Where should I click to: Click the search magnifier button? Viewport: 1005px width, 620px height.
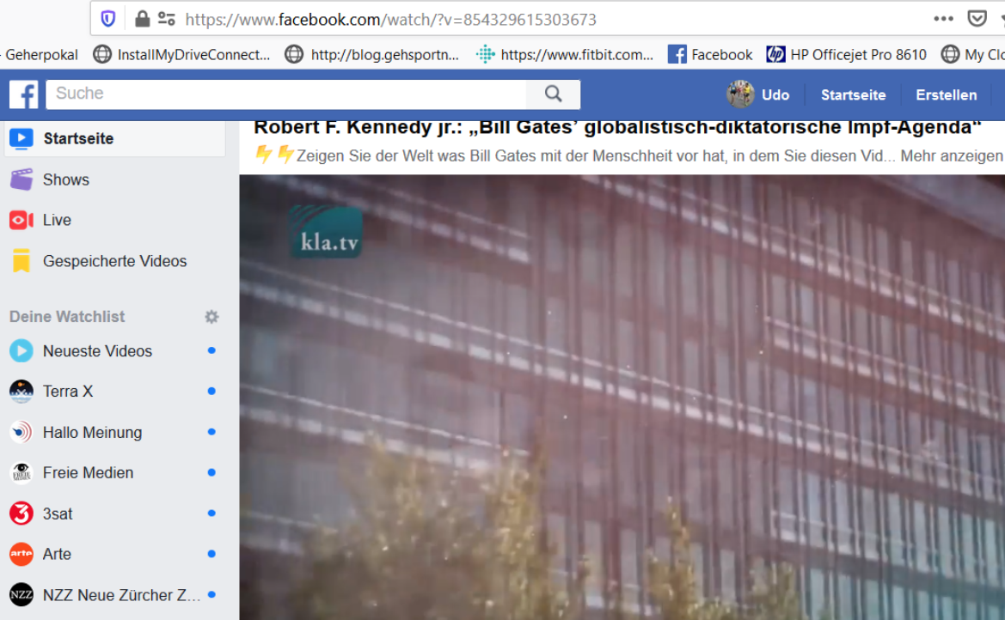point(553,94)
